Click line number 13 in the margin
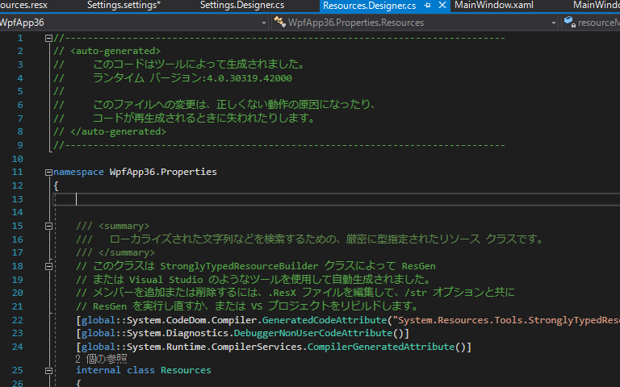The height and width of the screenshot is (387, 620). pyautogui.click(x=18, y=199)
